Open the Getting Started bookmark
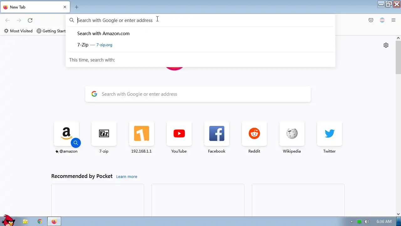 point(51,31)
